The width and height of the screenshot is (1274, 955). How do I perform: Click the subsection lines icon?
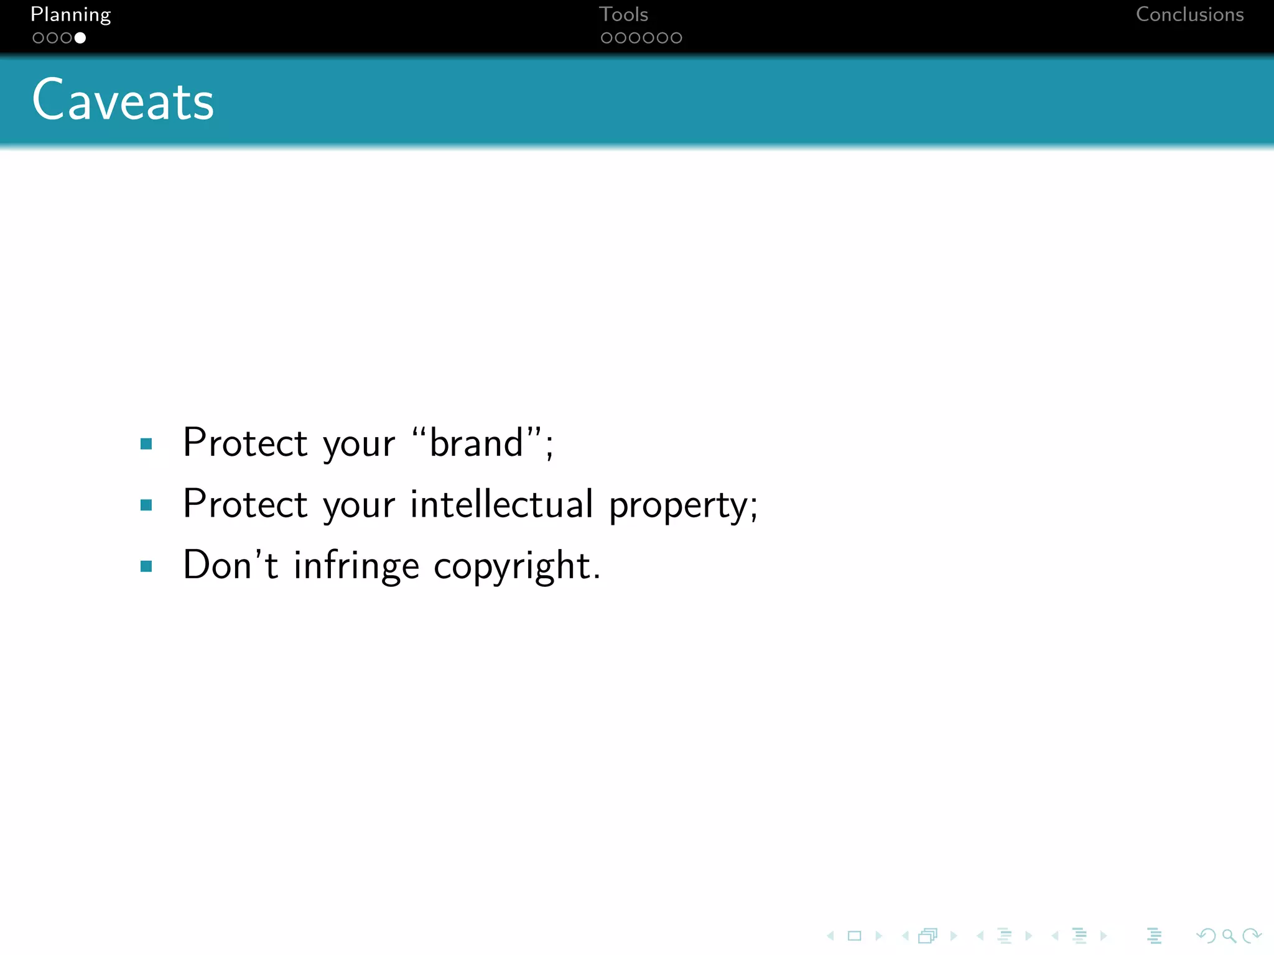click(1005, 936)
